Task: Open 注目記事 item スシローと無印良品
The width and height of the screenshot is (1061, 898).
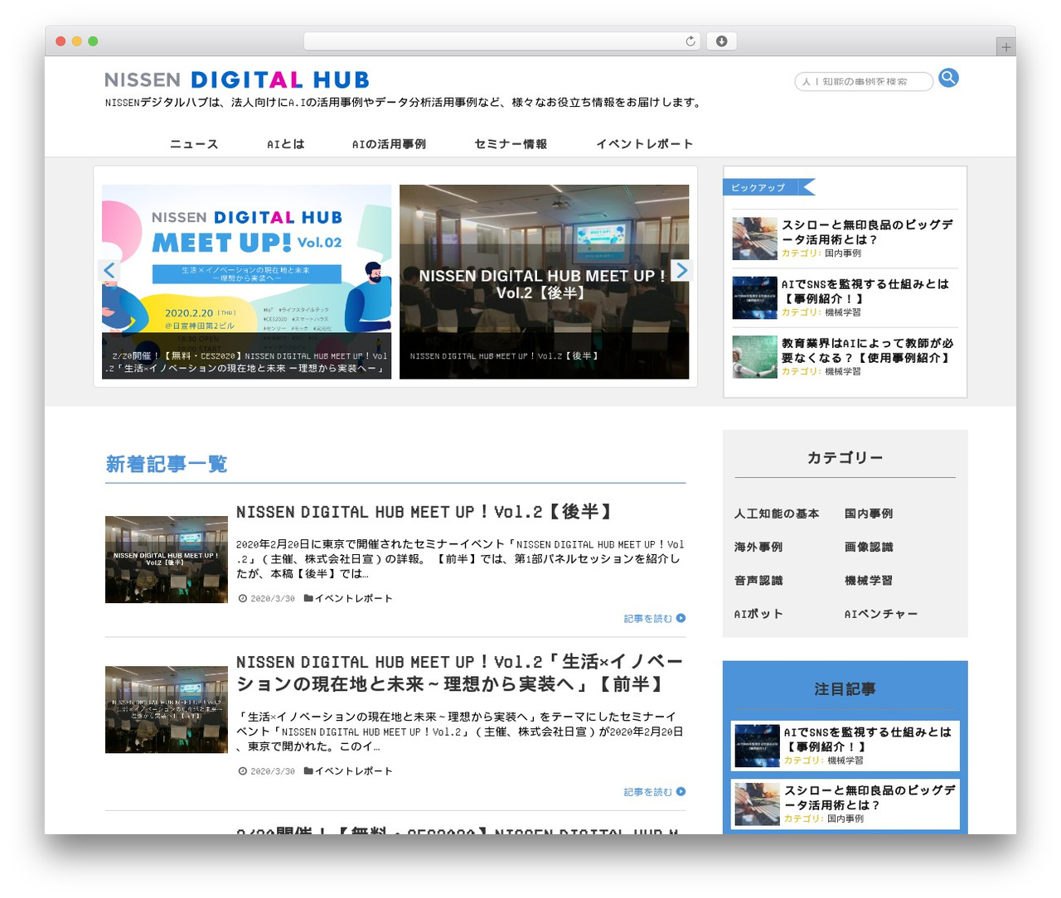Action: (x=845, y=804)
